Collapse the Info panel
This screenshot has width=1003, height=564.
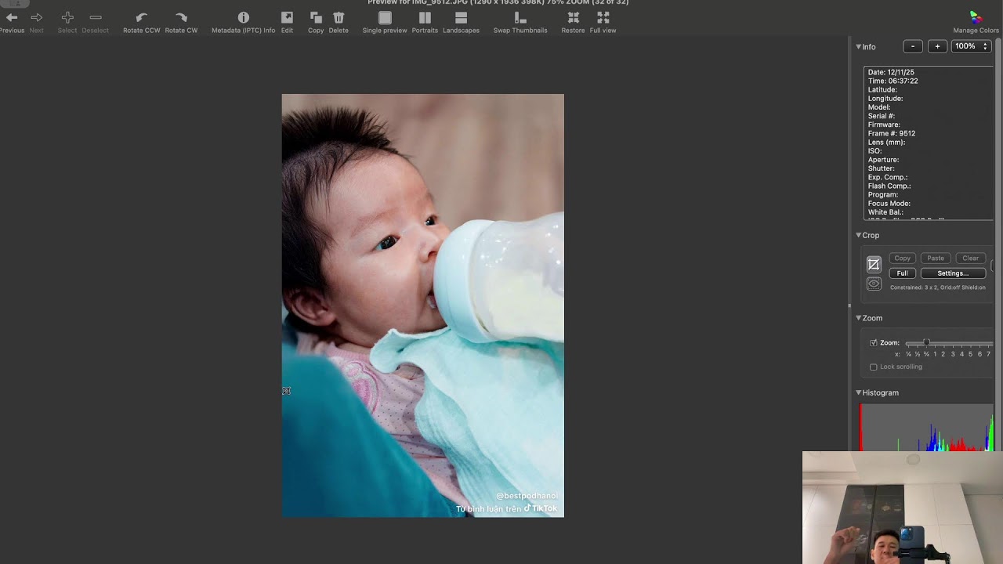(859, 47)
